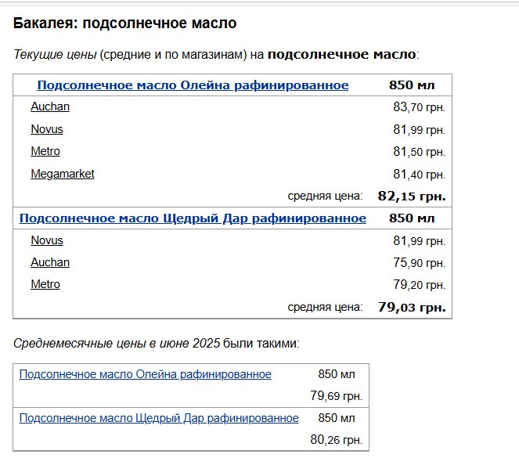Screen dimensions: 519x465
Task: Click the 83,70 грн. Auchan price
Action: click(419, 107)
